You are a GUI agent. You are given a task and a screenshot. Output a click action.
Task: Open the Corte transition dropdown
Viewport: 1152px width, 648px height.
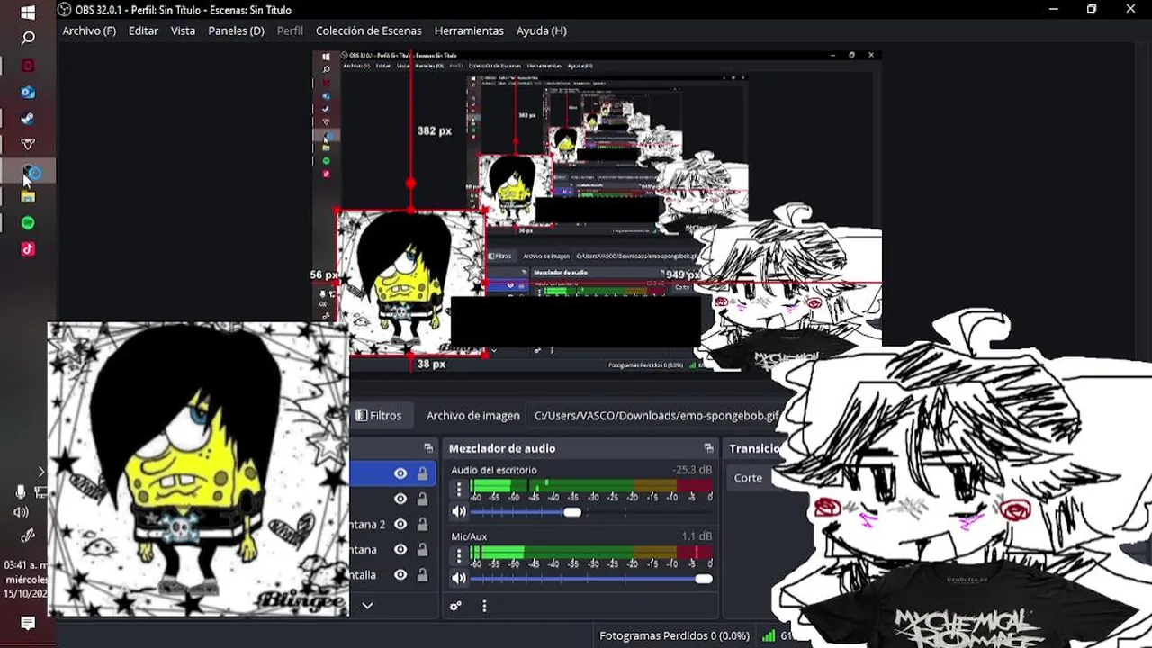tap(752, 478)
